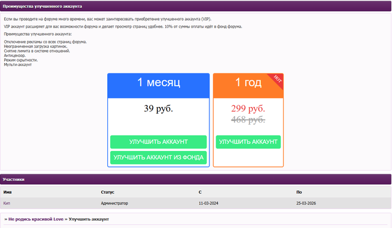Click Улучшить аккаунт breadcrumb text
Viewport: 392px width, 228px height.
point(89,219)
